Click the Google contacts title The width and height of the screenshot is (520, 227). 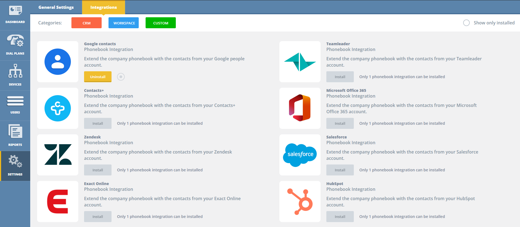[100, 44]
